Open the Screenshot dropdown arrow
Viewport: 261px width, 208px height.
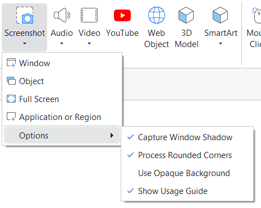(25, 44)
